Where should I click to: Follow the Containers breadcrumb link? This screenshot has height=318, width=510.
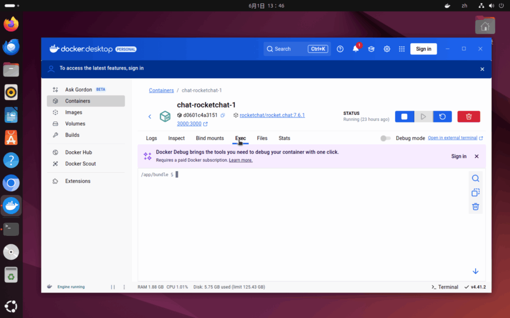[x=161, y=91]
